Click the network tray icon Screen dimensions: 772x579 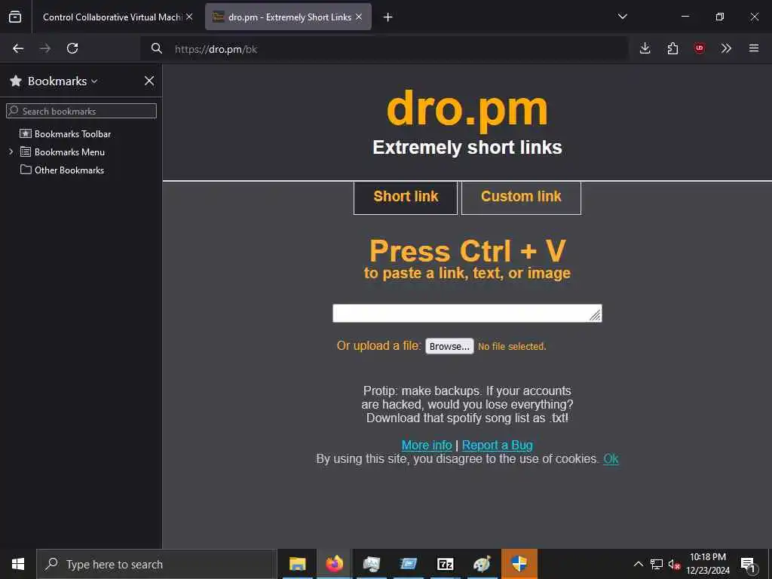657,564
